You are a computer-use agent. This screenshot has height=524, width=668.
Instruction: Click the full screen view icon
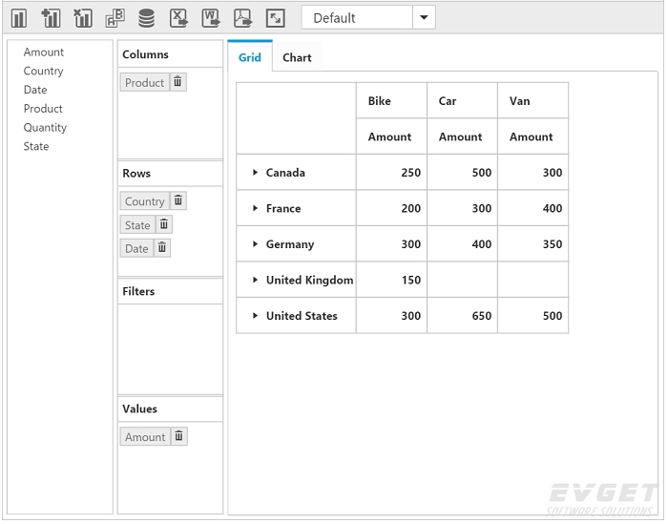(275, 18)
